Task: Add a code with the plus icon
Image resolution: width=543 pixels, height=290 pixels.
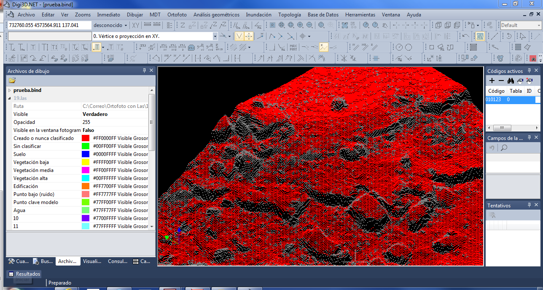Action: (492, 81)
